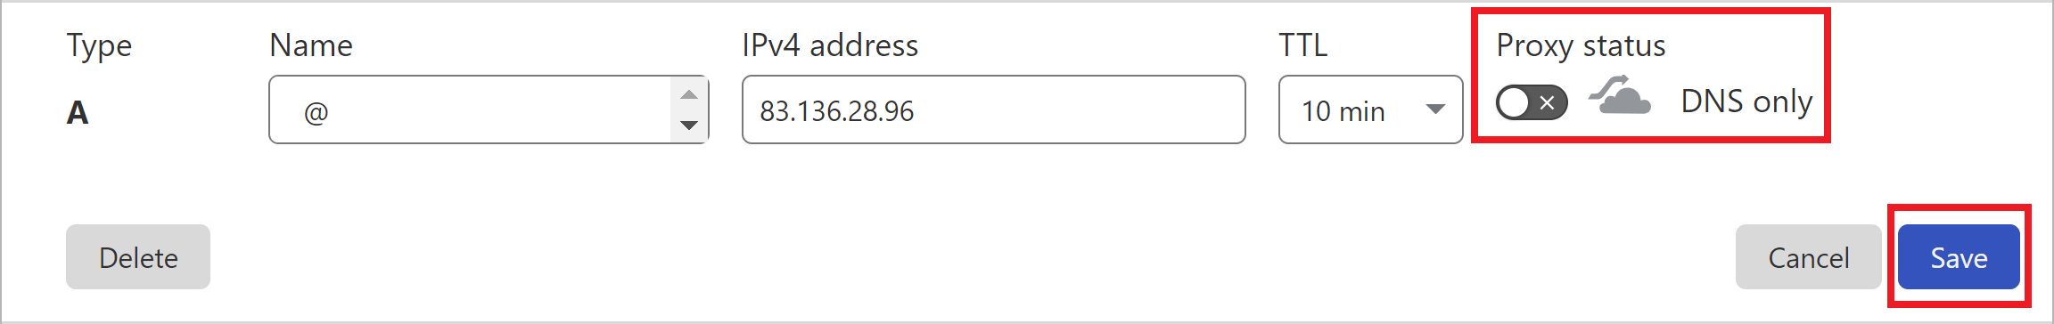Click the record type A value
Screen dimensions: 2054x324
pyautogui.click(x=78, y=112)
